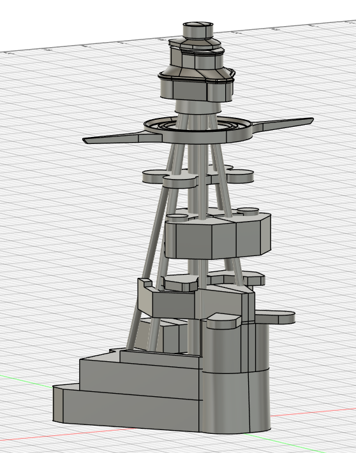Viewport: 356px width, 453px height.
Task: Select the large hexagonal bridge block mid-tower
Action: (x=218, y=236)
